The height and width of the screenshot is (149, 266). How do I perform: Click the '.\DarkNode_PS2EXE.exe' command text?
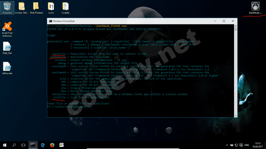point(110,26)
